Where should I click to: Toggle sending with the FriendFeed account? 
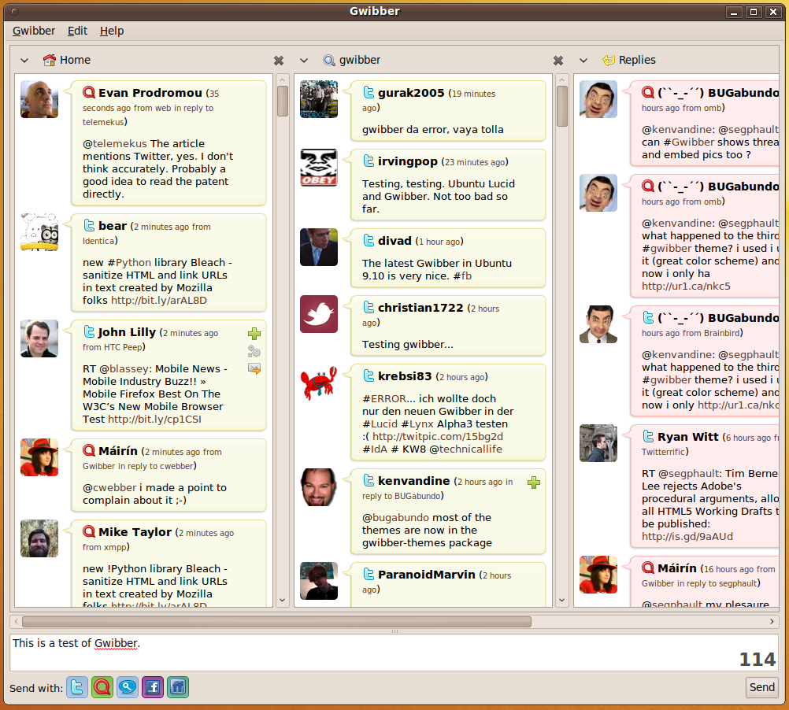pos(178,687)
